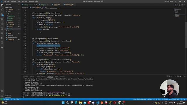Open the Run and Debug view
187x105 pixels.
click(x=2, y=19)
